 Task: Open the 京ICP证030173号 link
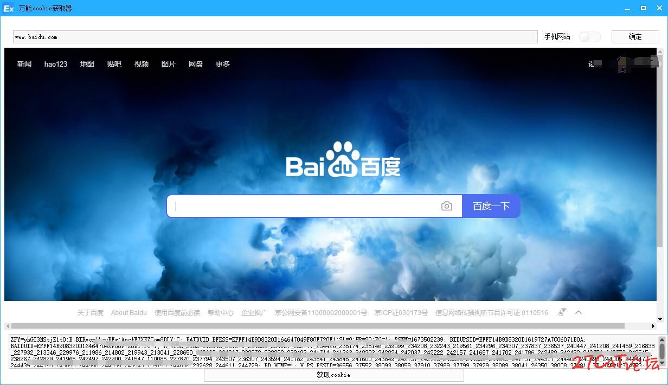401,313
